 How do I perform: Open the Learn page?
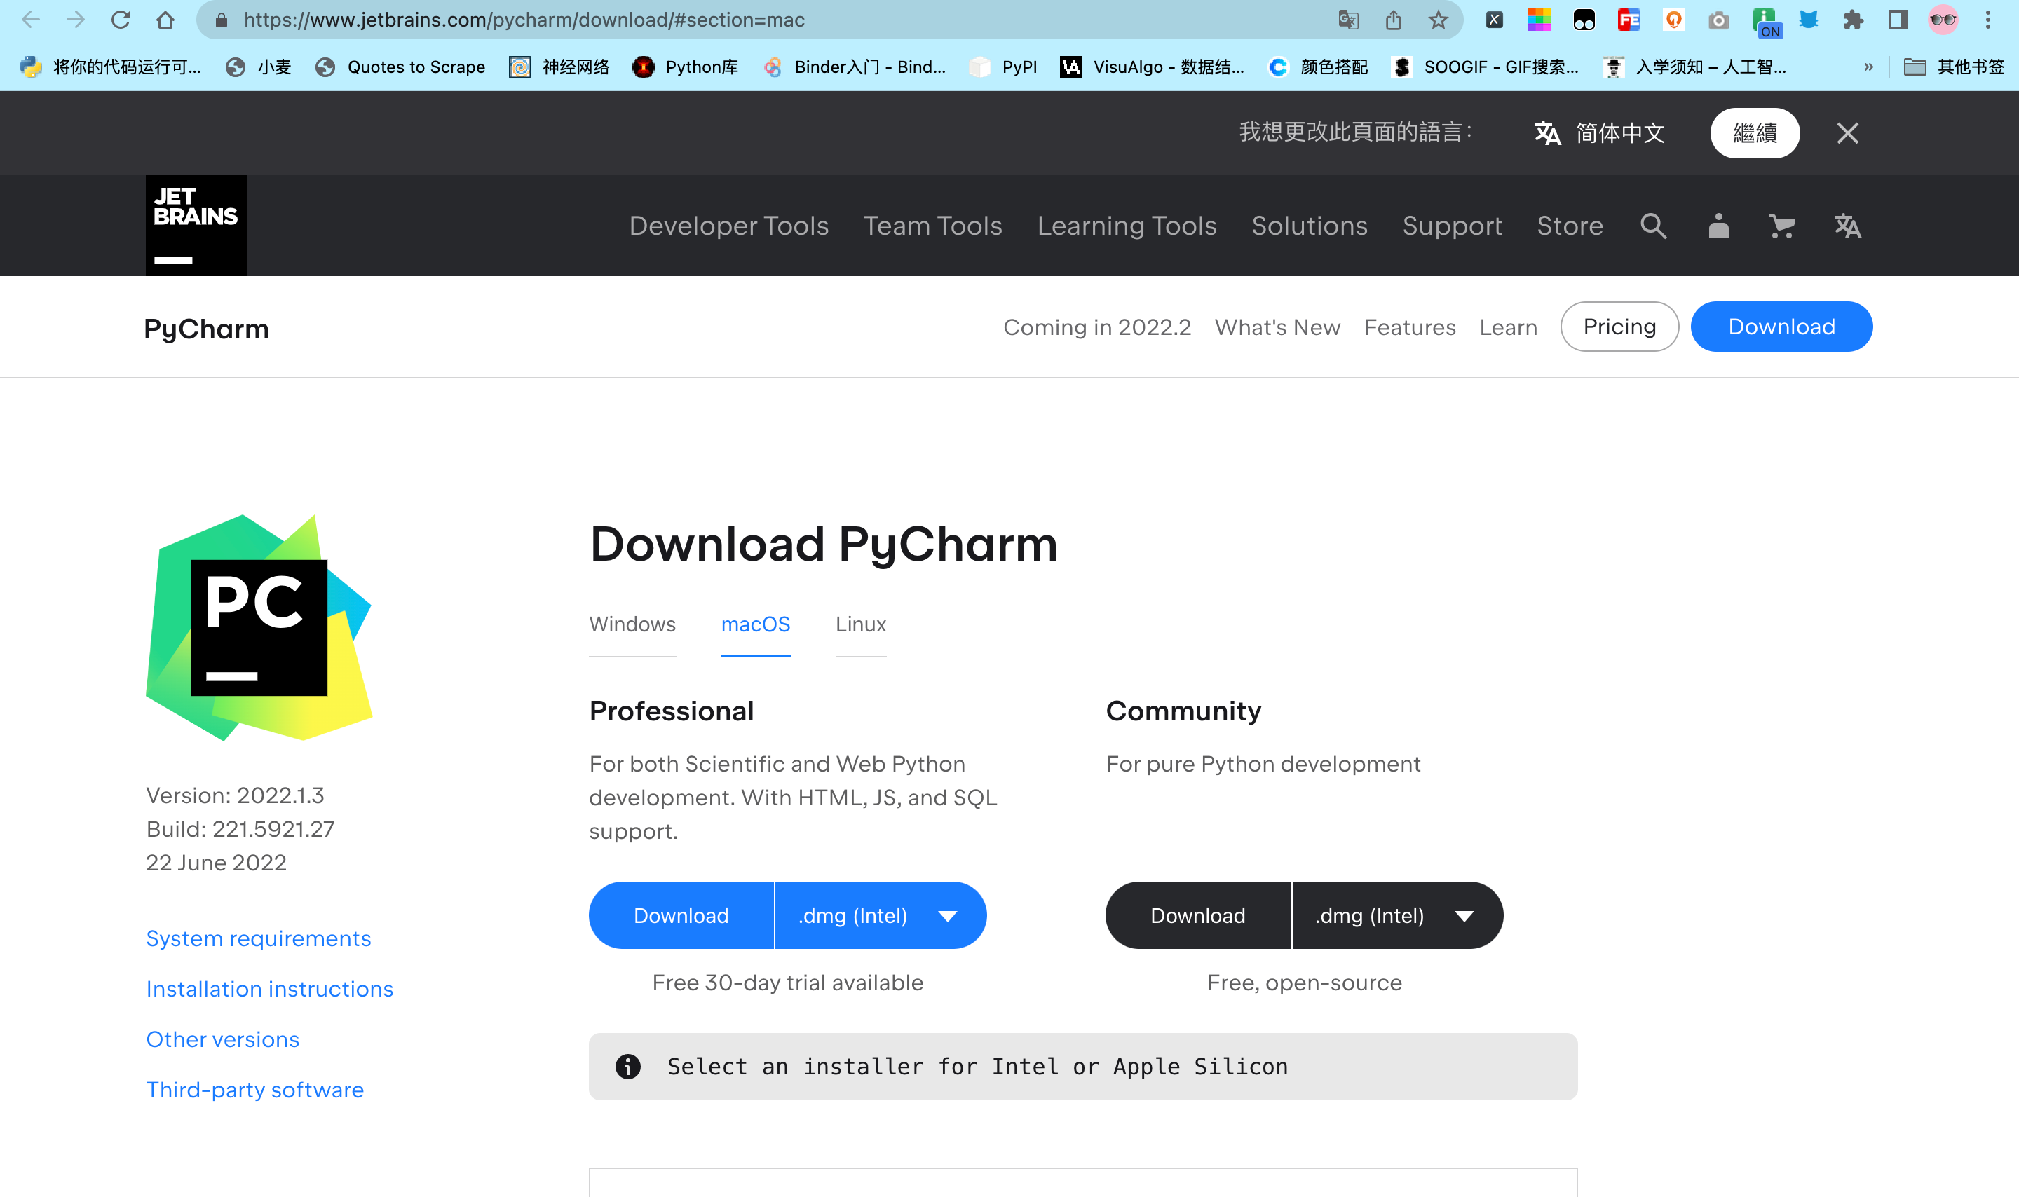pyautogui.click(x=1509, y=327)
